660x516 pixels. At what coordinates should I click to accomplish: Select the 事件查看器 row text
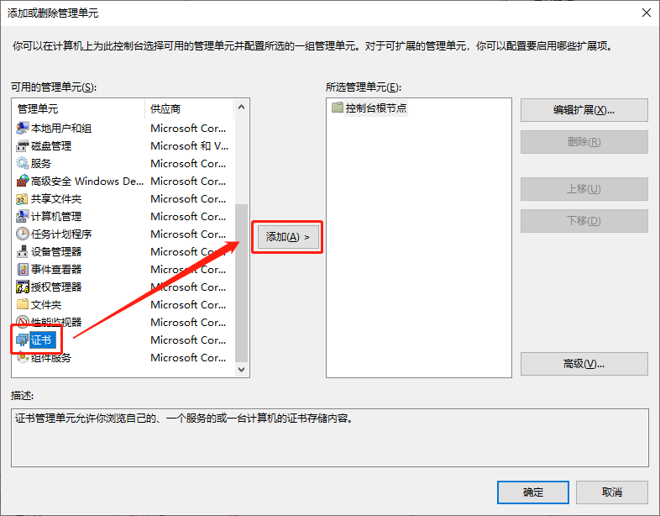[56, 269]
